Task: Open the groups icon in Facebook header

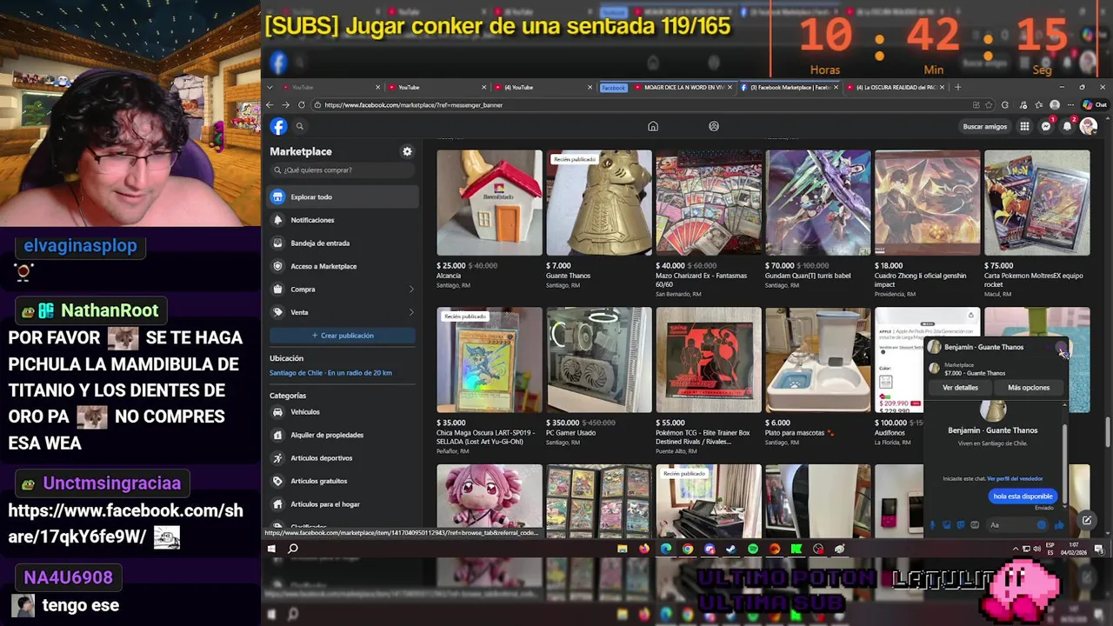Action: (714, 126)
